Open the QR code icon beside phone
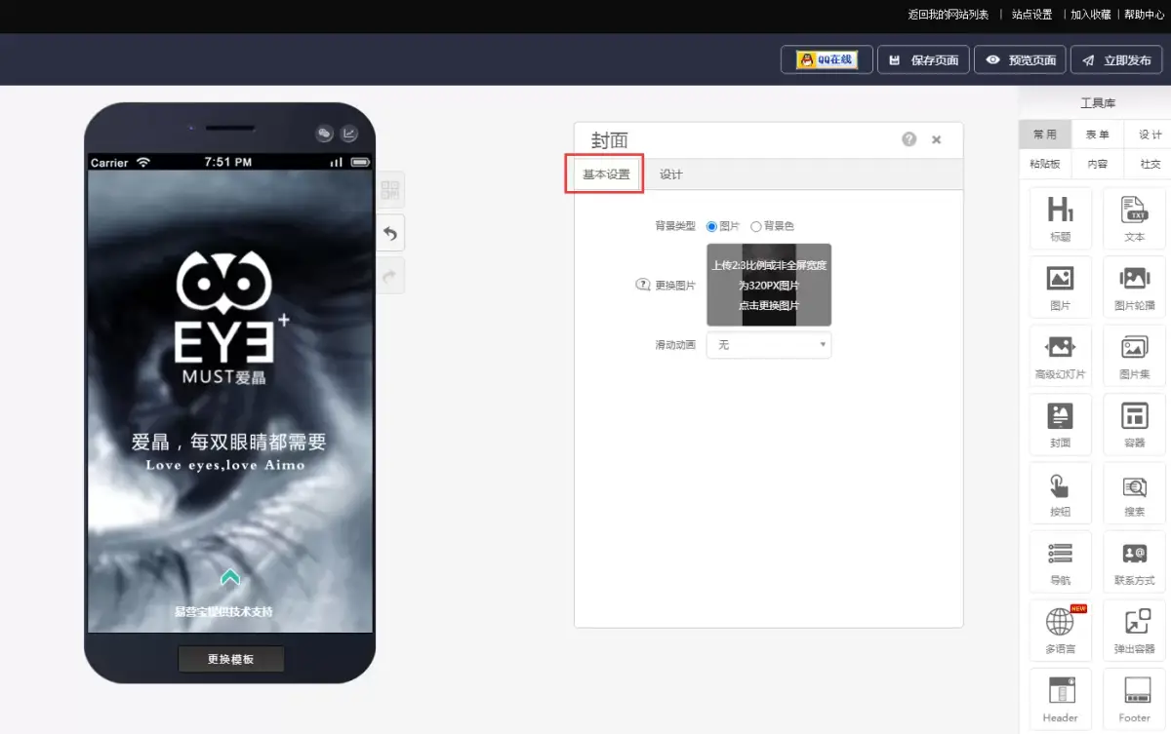 (x=390, y=191)
